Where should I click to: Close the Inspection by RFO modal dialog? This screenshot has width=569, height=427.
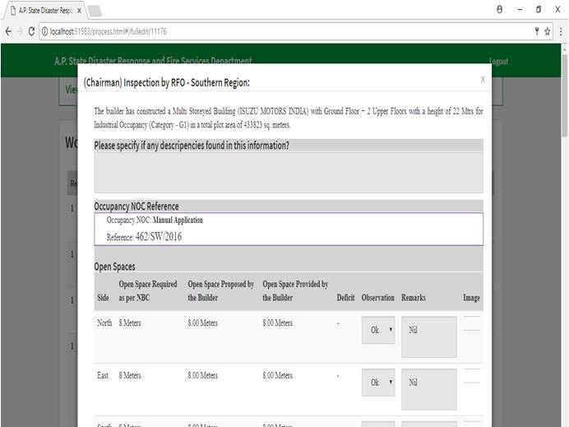[483, 79]
